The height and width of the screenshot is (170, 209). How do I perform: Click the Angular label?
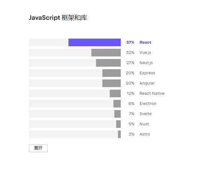click(x=147, y=83)
